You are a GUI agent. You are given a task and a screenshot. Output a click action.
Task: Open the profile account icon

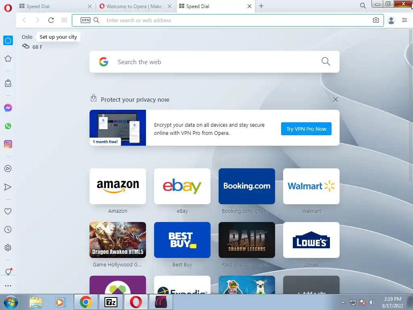[391, 20]
